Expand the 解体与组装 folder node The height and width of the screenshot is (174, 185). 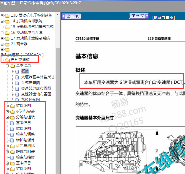coord(7,152)
